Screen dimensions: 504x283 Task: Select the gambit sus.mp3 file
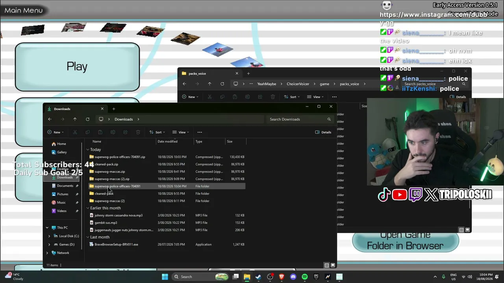167,223
